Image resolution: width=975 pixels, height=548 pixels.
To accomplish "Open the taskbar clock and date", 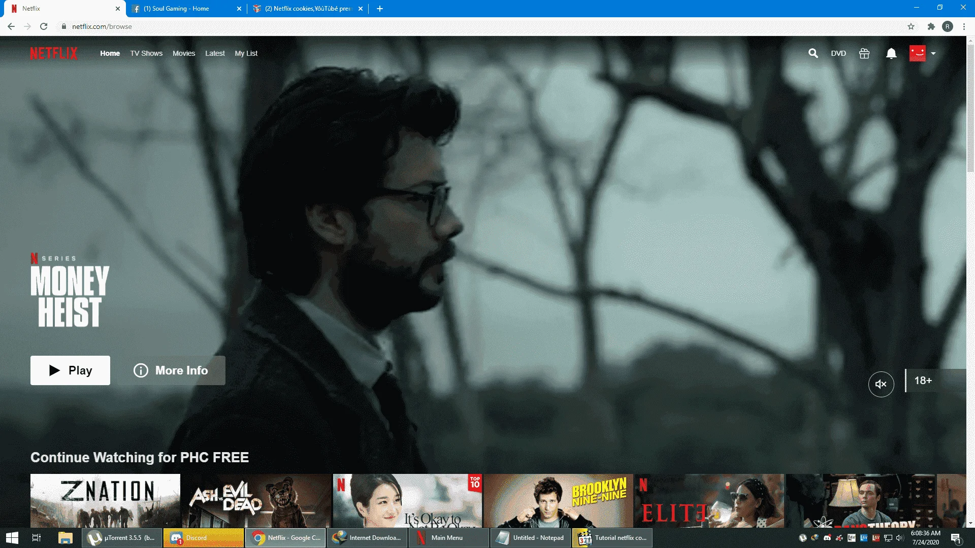I will (x=926, y=538).
